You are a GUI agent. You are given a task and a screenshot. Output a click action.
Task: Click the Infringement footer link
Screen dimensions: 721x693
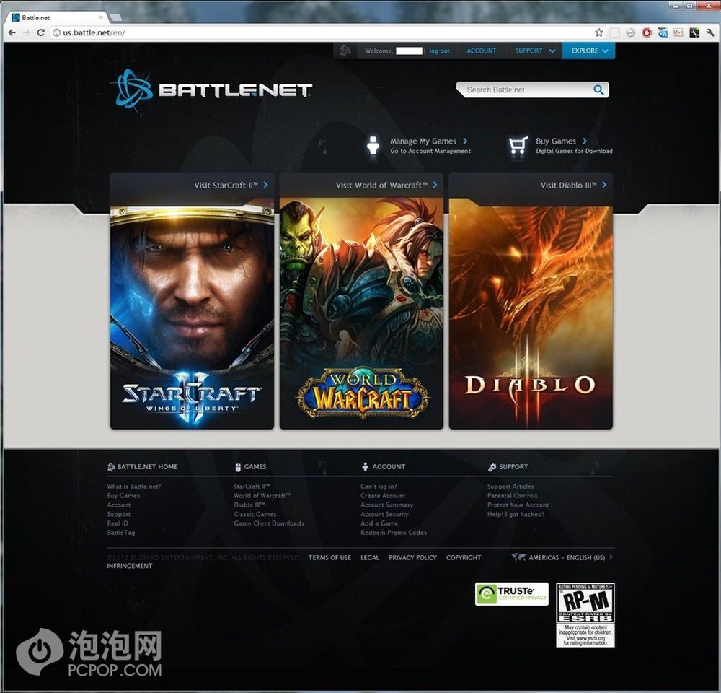tap(129, 566)
